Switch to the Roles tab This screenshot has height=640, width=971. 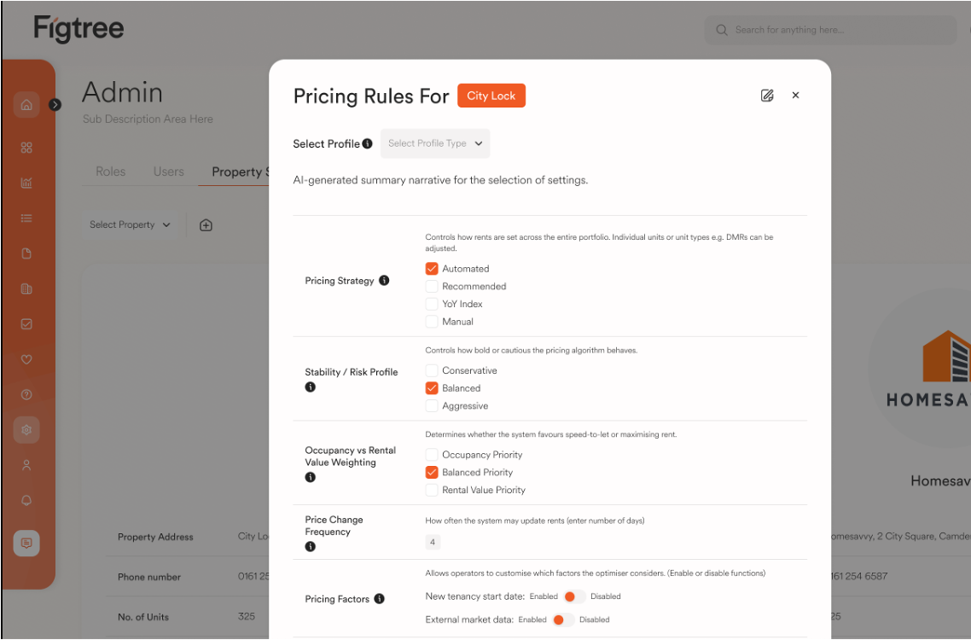111,172
